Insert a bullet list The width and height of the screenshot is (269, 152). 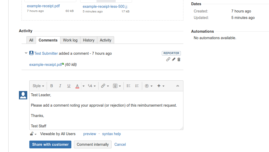[128, 86]
